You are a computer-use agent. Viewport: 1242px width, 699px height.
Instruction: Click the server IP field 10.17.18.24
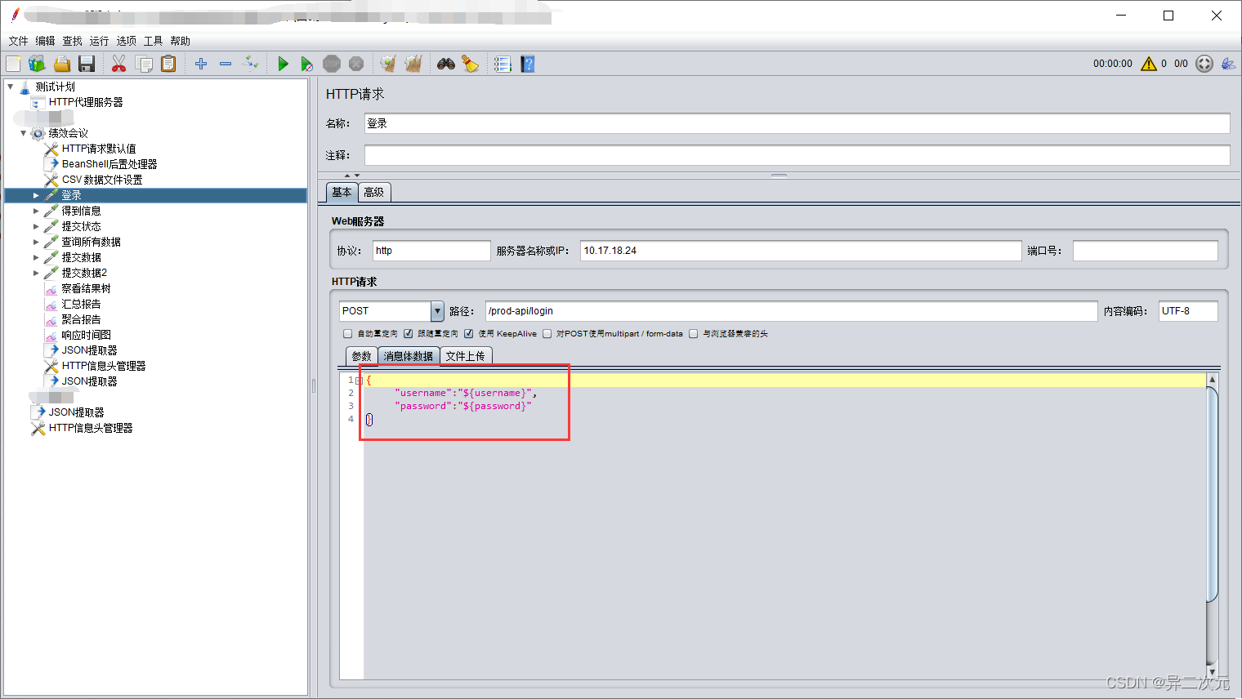(x=801, y=251)
